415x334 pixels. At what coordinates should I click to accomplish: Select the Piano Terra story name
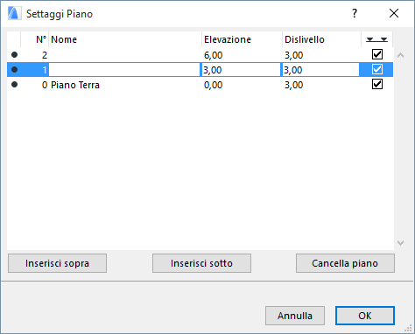(x=75, y=85)
